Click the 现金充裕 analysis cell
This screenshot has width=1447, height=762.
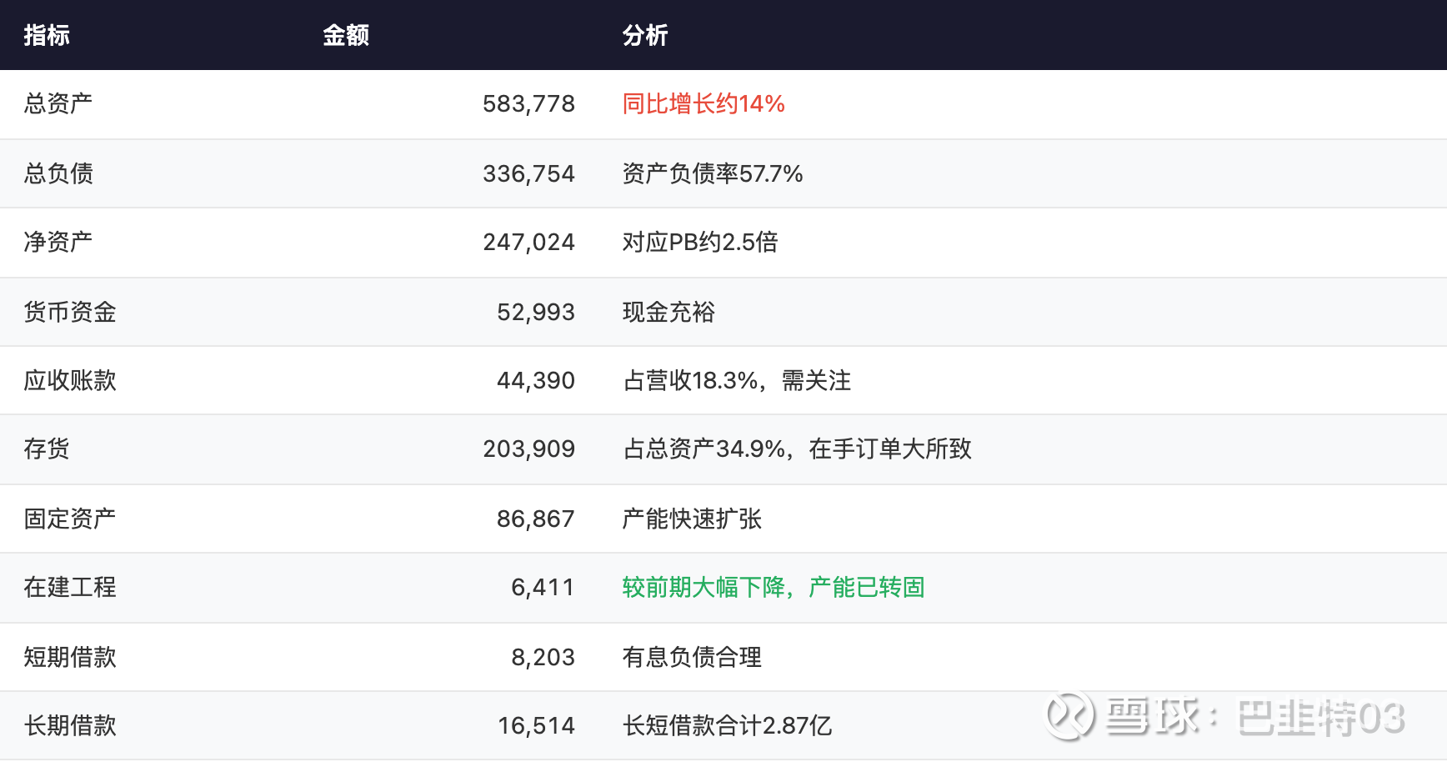[x=668, y=312]
